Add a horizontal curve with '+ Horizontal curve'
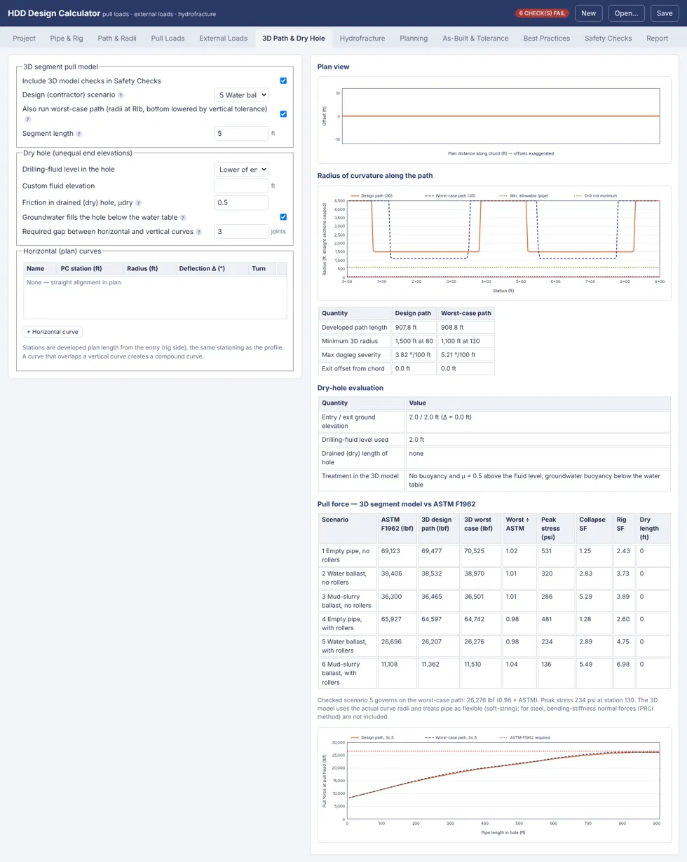This screenshot has height=862, width=687. (53, 332)
